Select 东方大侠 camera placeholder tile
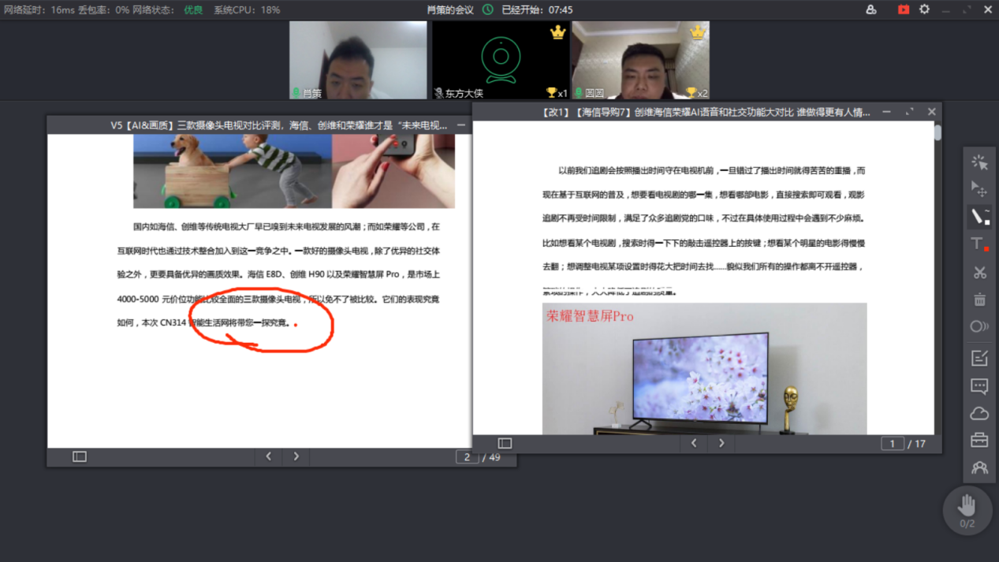The image size is (999, 562). point(500,60)
